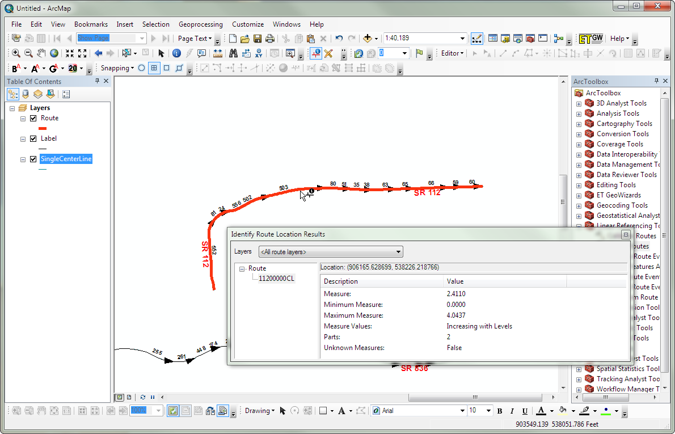Switch to Layout View at map bottom

129,397
